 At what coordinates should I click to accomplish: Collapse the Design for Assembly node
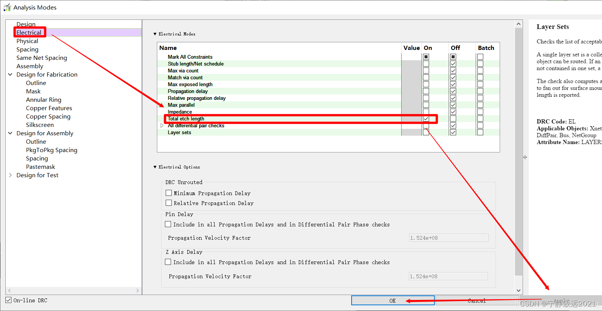click(10, 133)
